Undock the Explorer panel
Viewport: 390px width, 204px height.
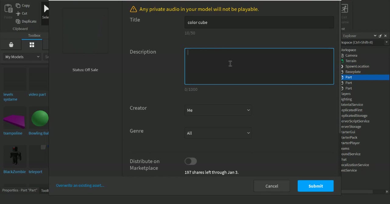point(381,36)
